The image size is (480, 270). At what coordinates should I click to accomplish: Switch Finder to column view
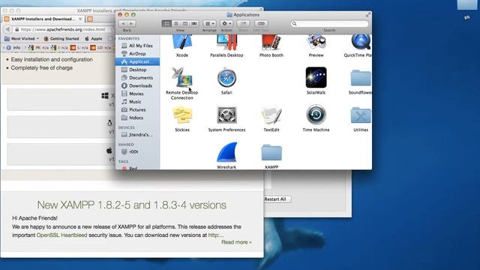[x=185, y=23]
